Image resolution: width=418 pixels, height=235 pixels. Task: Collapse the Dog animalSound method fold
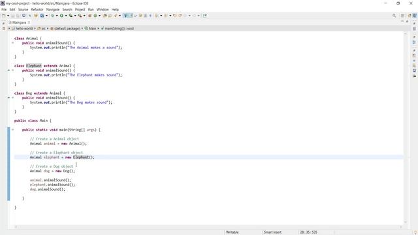tap(12, 98)
